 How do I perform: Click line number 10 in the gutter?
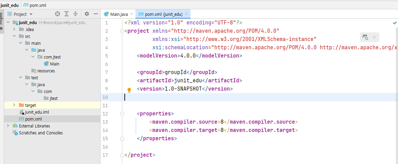(x=105, y=97)
